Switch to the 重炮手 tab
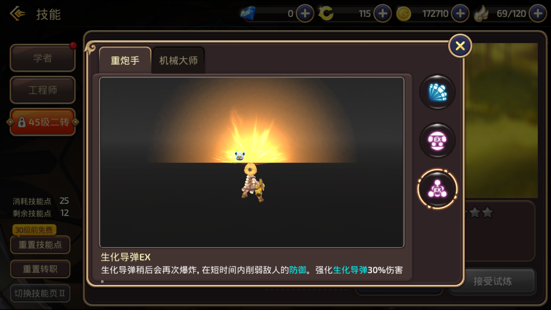551x310 pixels. pos(125,60)
